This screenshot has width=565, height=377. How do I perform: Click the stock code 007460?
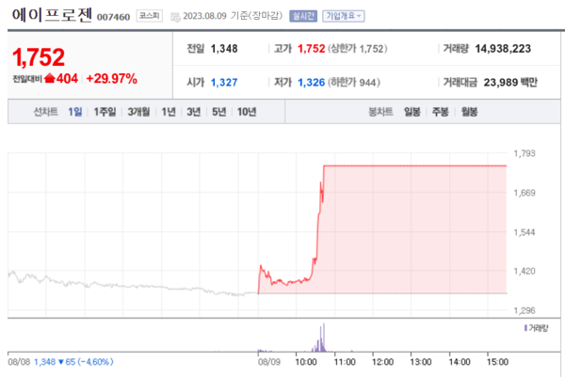113,17
